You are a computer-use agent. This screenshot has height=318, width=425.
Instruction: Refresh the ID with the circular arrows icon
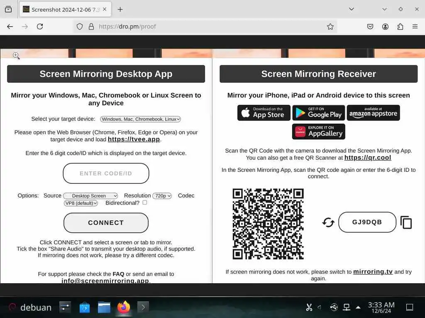pyautogui.click(x=328, y=222)
